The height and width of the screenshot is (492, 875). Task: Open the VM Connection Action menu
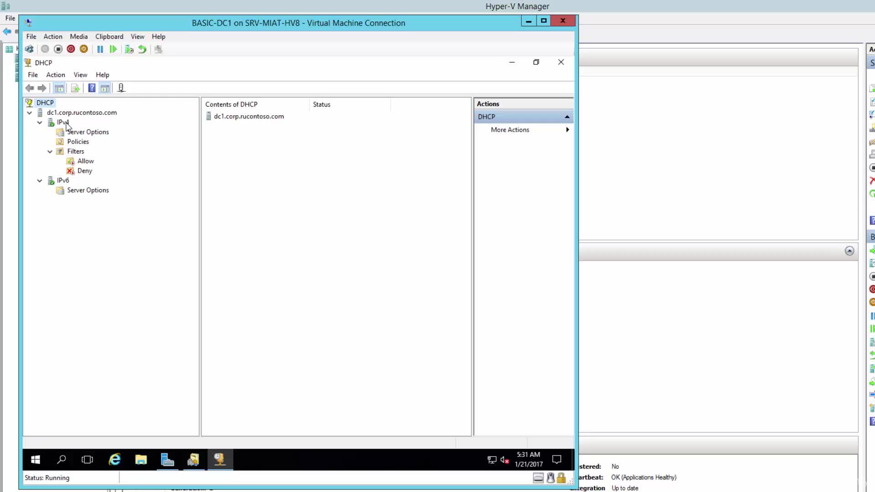(x=53, y=36)
